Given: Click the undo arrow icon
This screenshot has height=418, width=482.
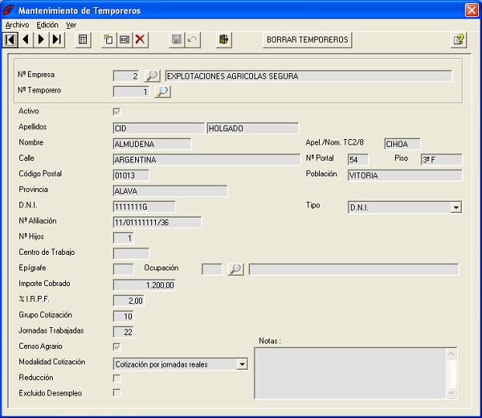Looking at the screenshot, I should coord(192,40).
